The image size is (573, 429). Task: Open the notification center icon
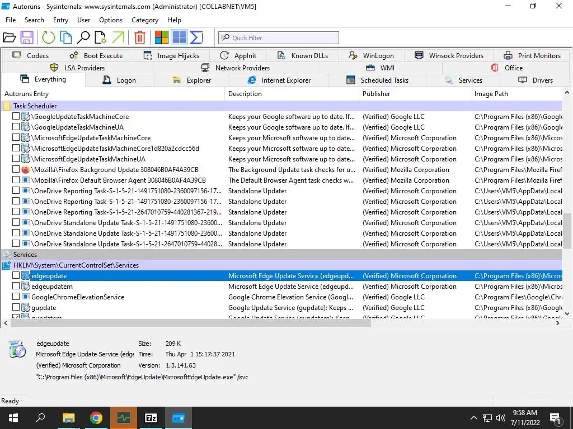click(x=556, y=419)
